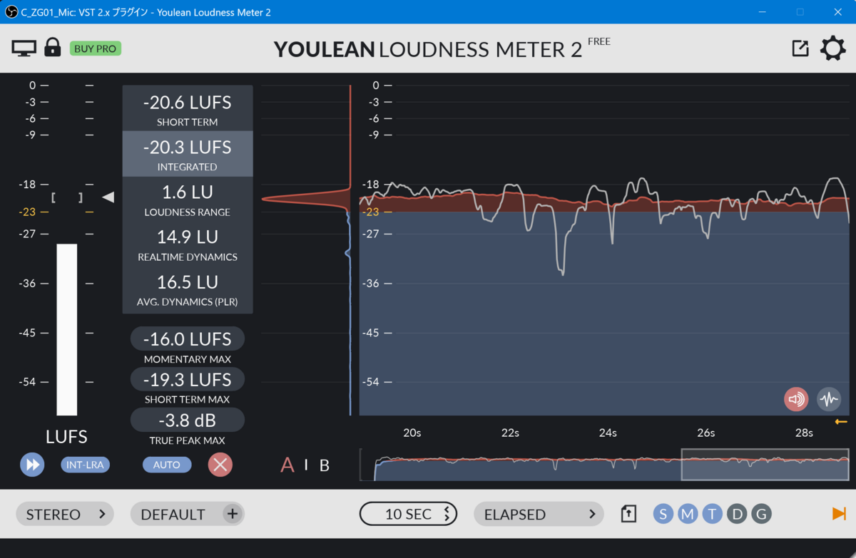Toggle the S graph button
Viewport: 856px width, 558px height.
pyautogui.click(x=663, y=514)
